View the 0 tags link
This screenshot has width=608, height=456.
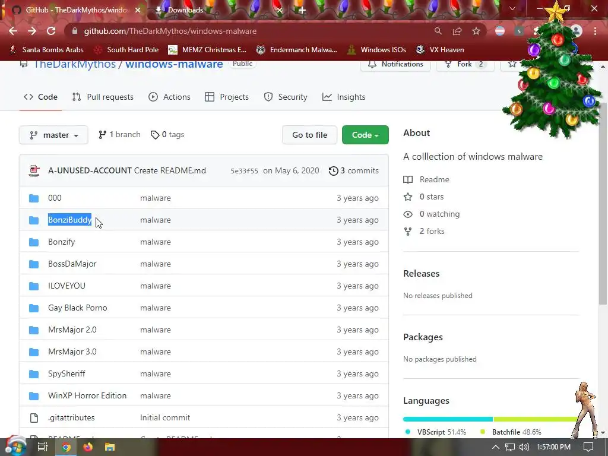[x=167, y=135]
